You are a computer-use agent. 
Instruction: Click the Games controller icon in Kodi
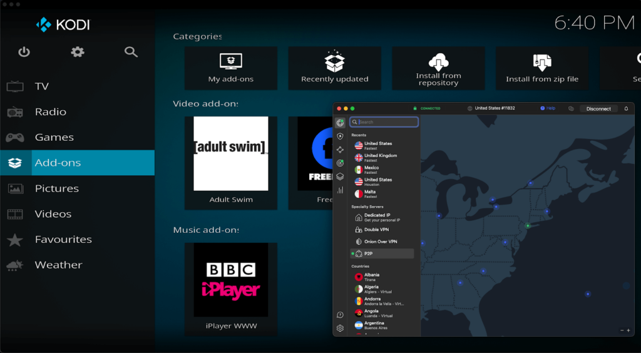coord(15,137)
